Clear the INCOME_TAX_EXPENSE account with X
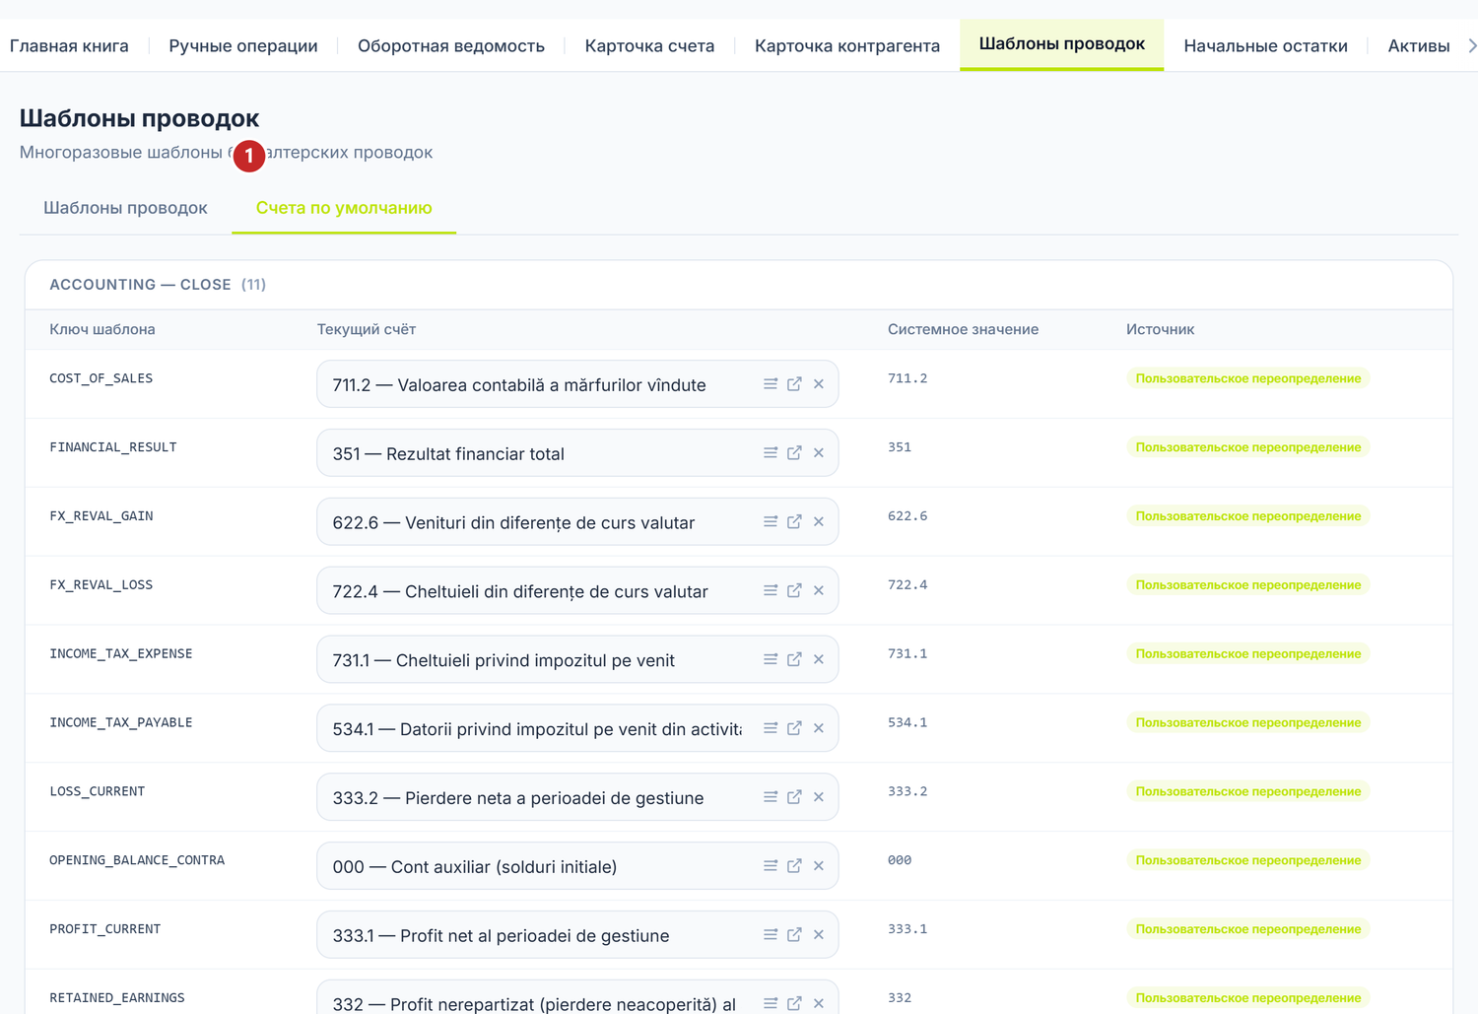Image resolution: width=1478 pixels, height=1014 pixels. click(x=819, y=659)
